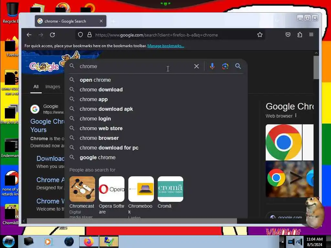Start voice search with the microphone icon
The height and width of the screenshot is (248, 331).
click(x=212, y=66)
